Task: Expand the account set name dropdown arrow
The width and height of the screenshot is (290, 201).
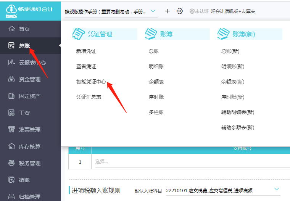Action: [153, 11]
